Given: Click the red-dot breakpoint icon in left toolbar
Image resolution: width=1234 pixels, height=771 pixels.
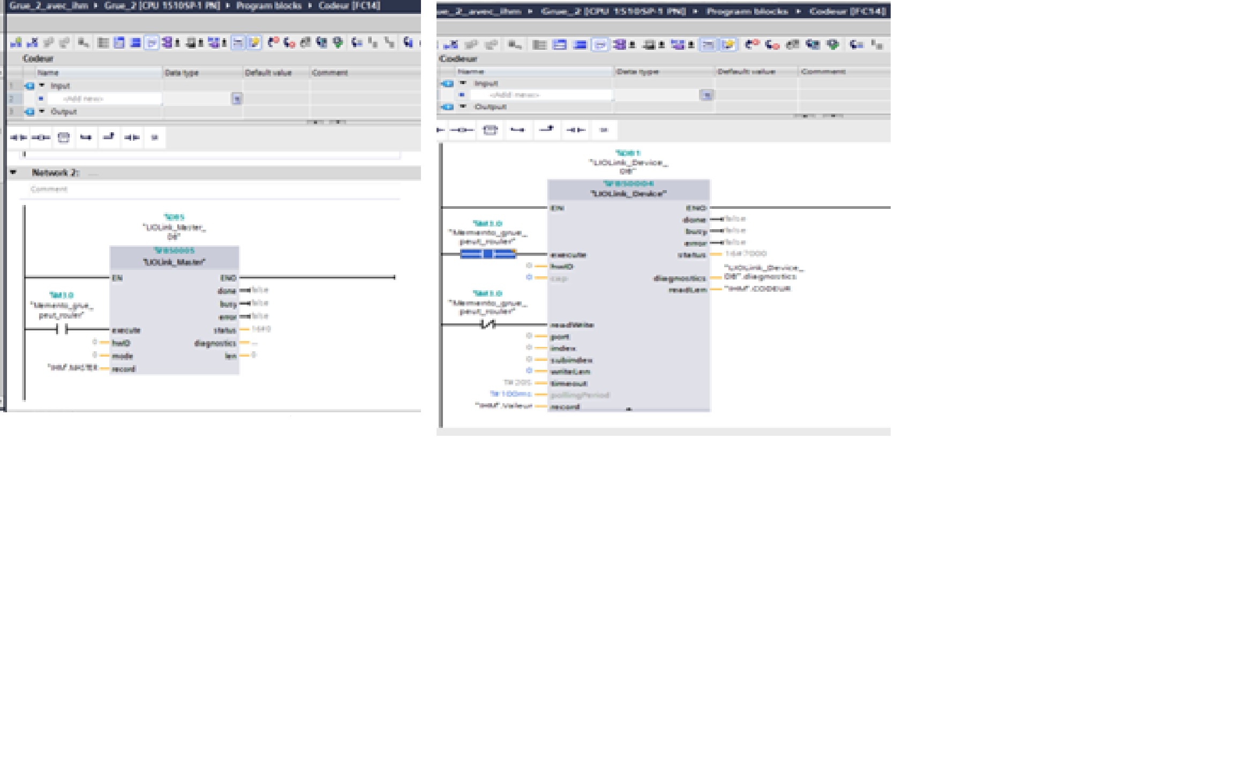Looking at the screenshot, I should pyautogui.click(x=273, y=43).
